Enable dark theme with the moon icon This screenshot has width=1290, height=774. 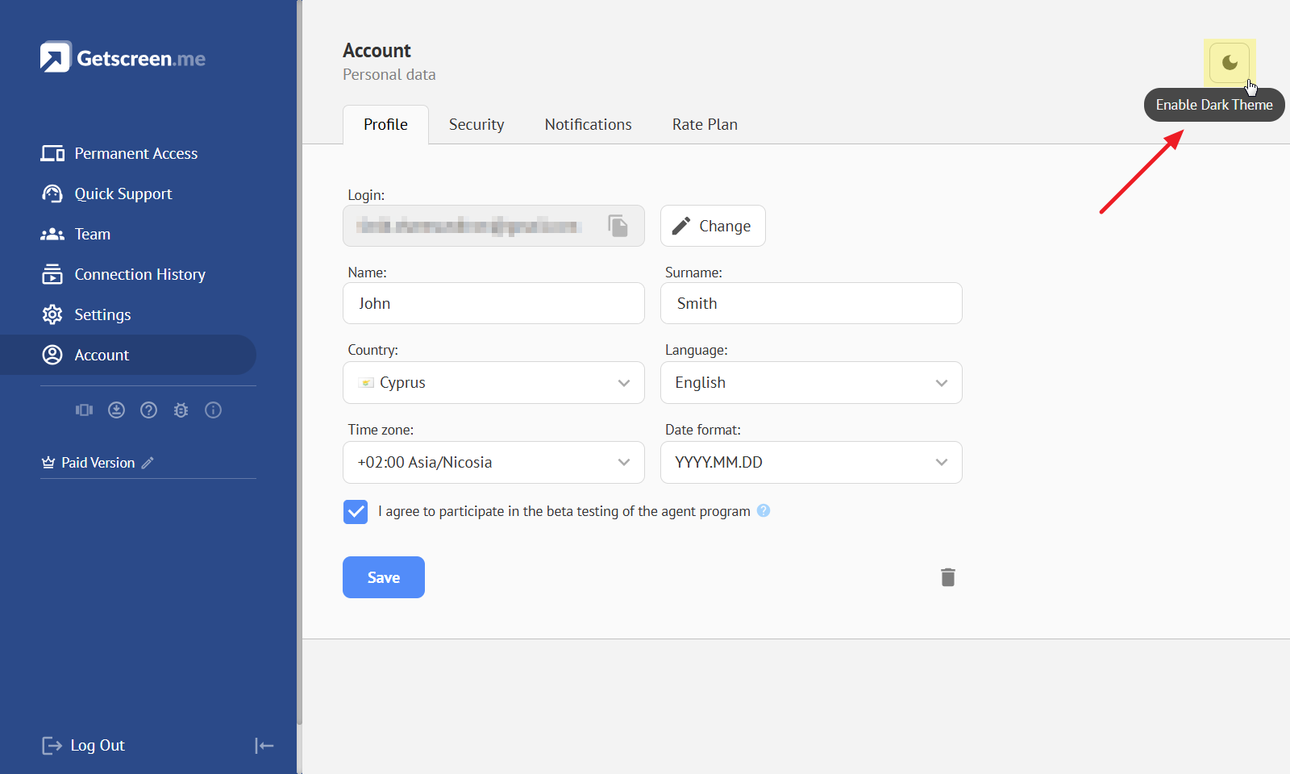click(1230, 63)
